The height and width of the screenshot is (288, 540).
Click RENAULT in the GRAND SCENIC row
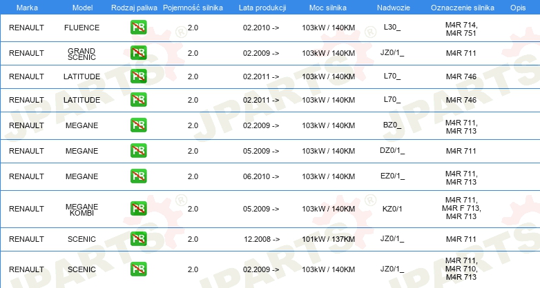click(x=26, y=53)
